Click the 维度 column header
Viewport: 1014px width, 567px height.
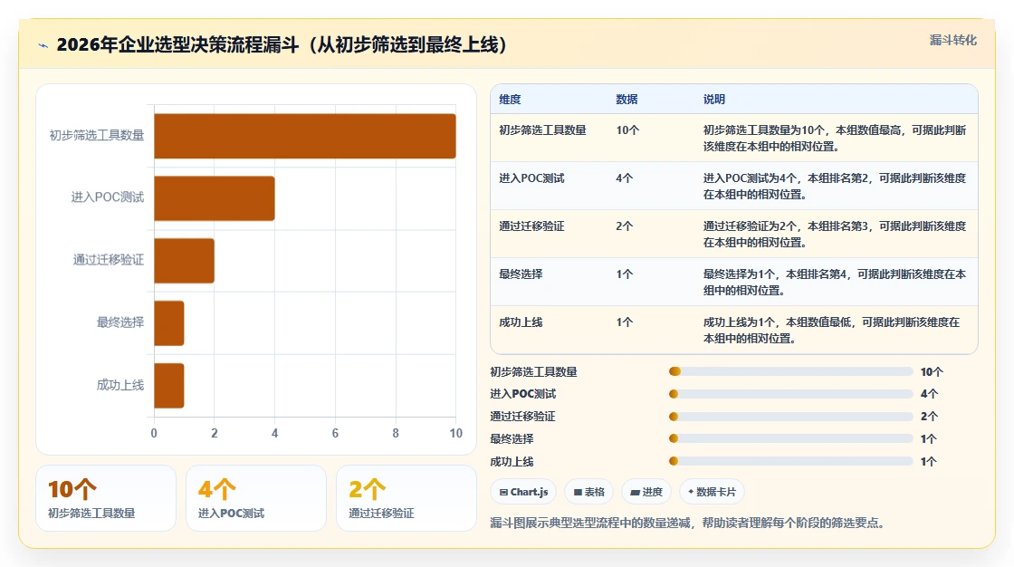510,100
